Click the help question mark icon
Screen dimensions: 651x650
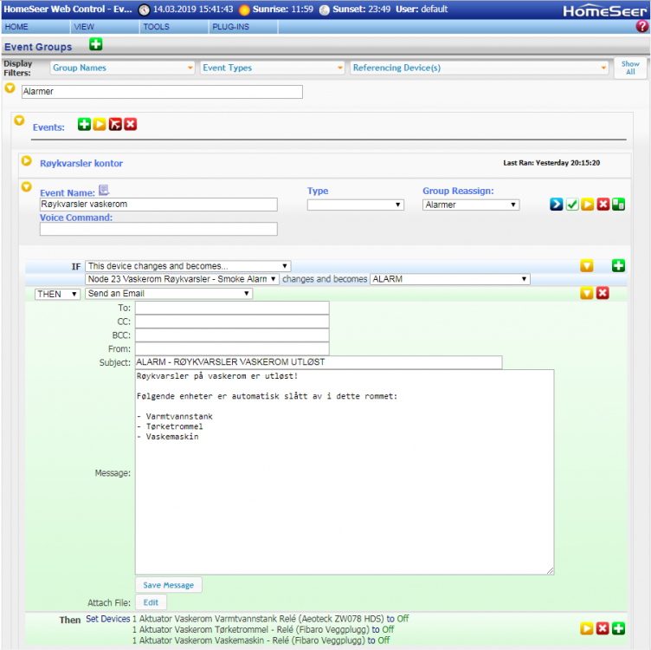point(641,27)
